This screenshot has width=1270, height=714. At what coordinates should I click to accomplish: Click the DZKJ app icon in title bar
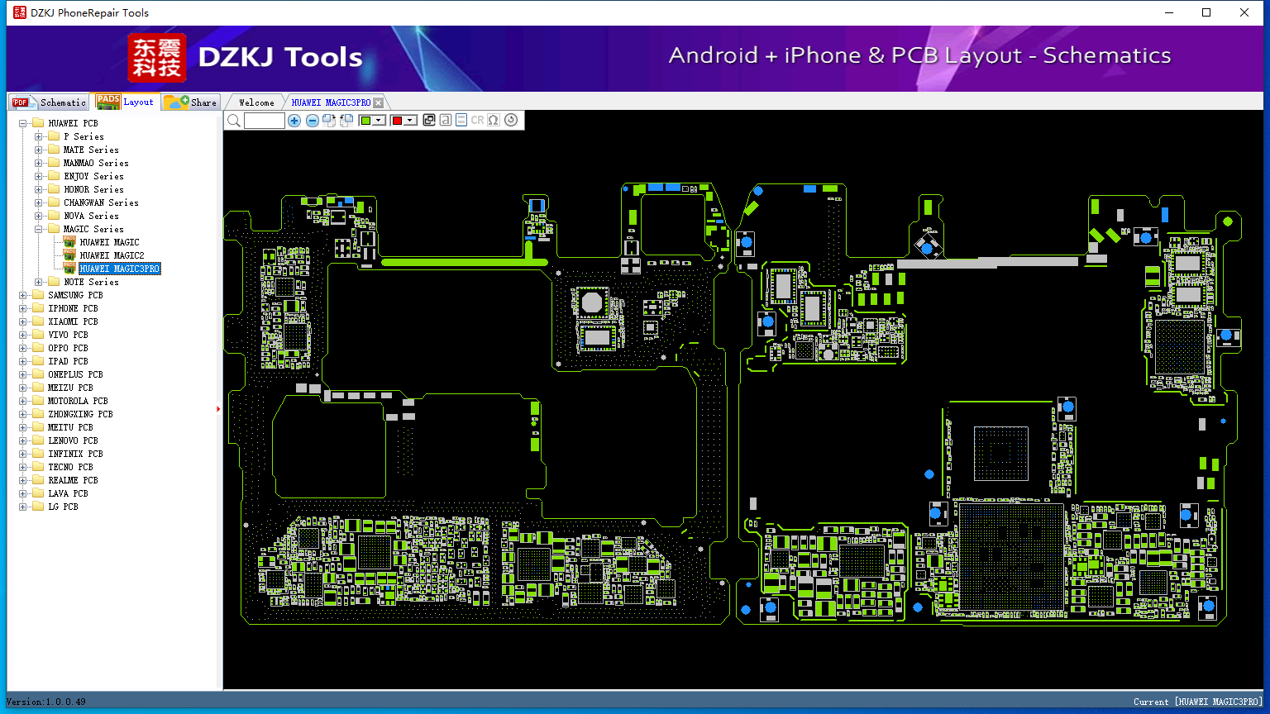(20, 12)
